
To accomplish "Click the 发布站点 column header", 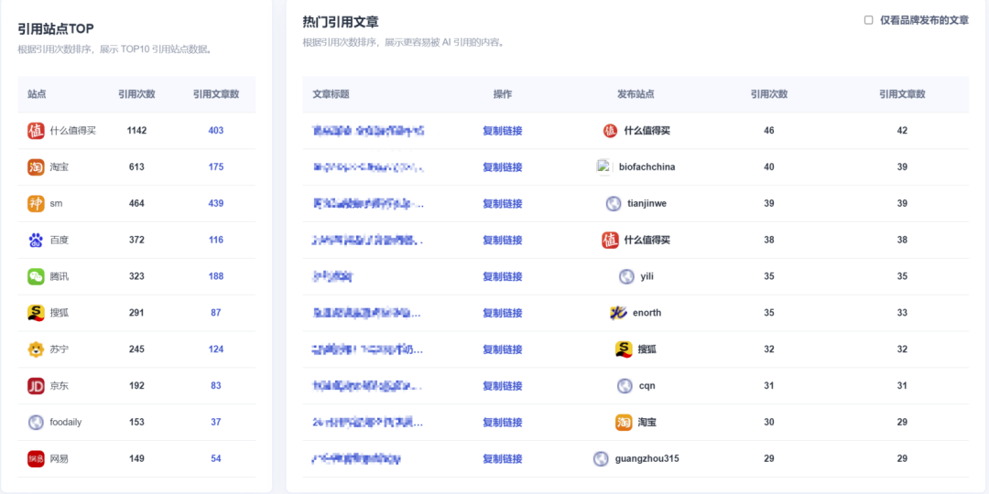I will click(x=636, y=94).
